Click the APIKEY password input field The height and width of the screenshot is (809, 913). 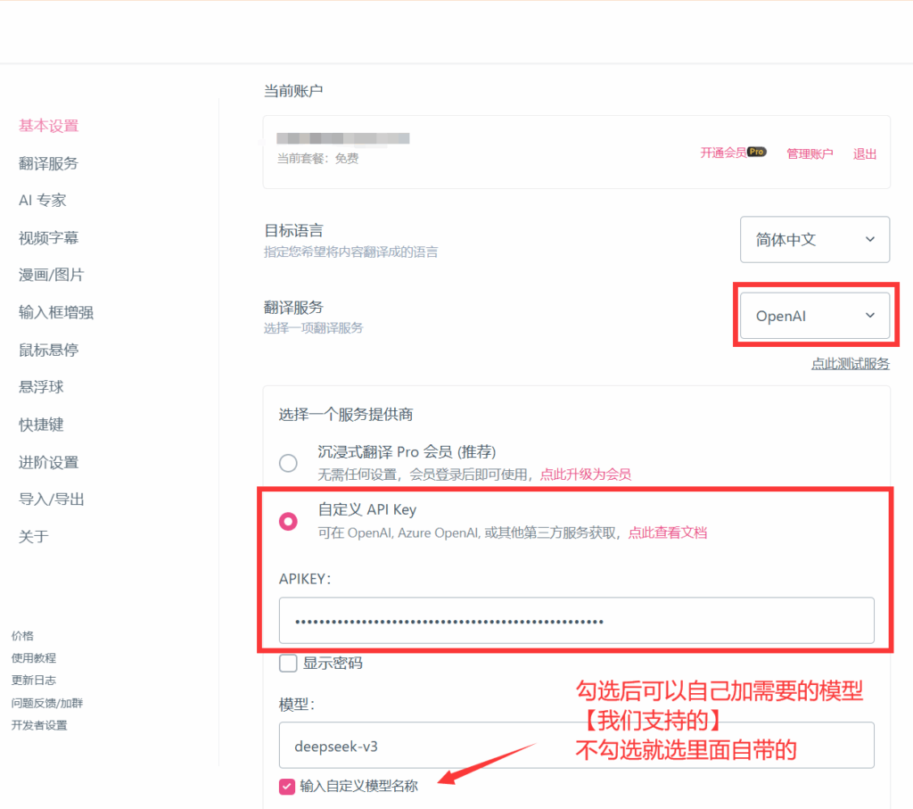pyautogui.click(x=576, y=621)
